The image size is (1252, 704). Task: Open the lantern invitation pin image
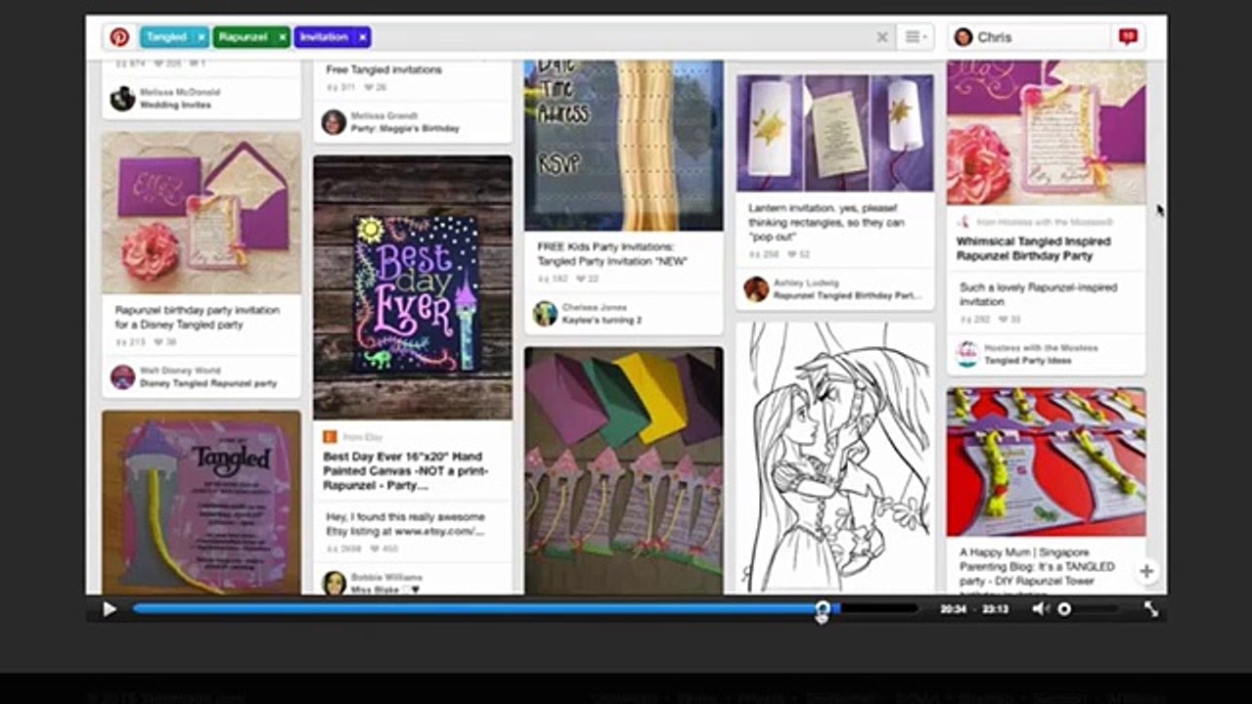coord(835,132)
